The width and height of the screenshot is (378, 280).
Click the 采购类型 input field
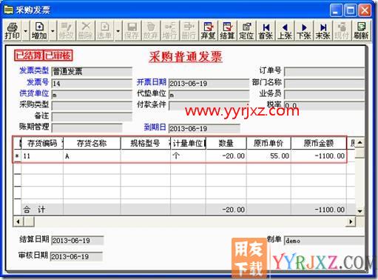92,106
